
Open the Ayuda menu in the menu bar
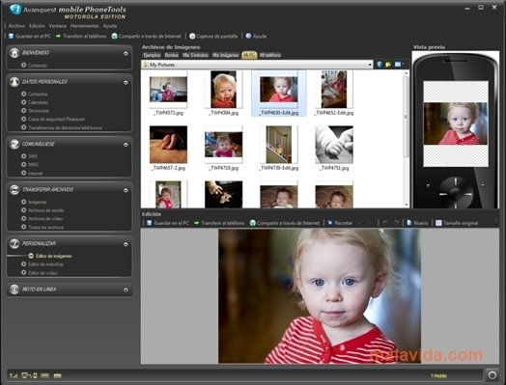(x=110, y=26)
